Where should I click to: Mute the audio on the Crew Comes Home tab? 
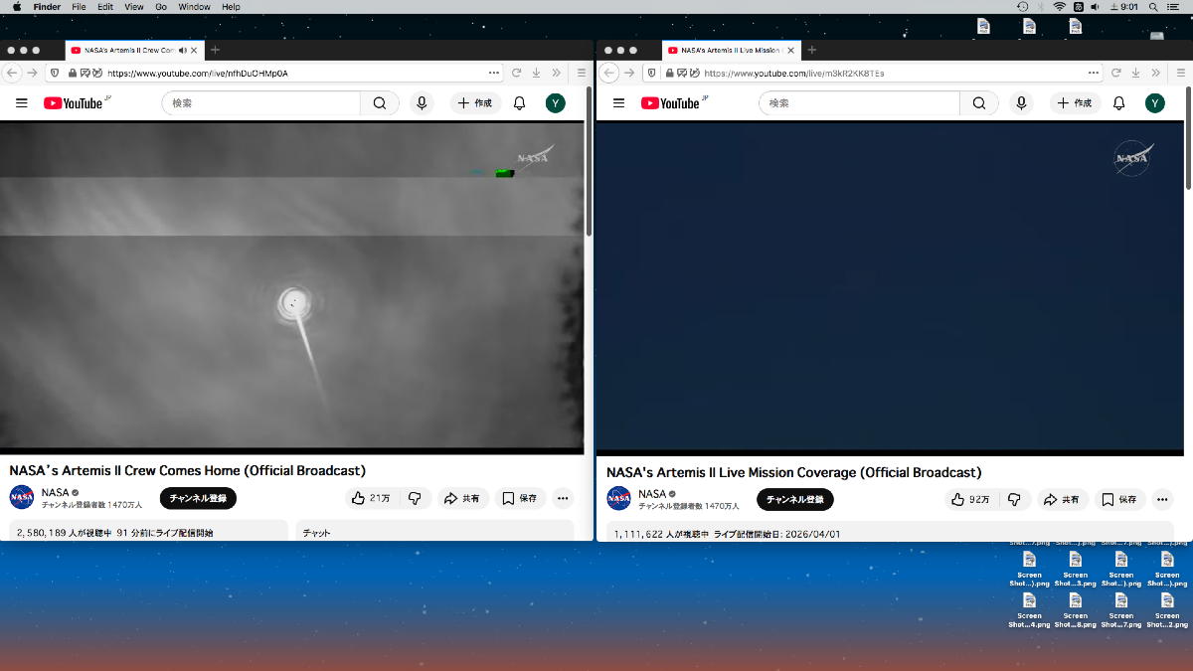pyautogui.click(x=182, y=50)
